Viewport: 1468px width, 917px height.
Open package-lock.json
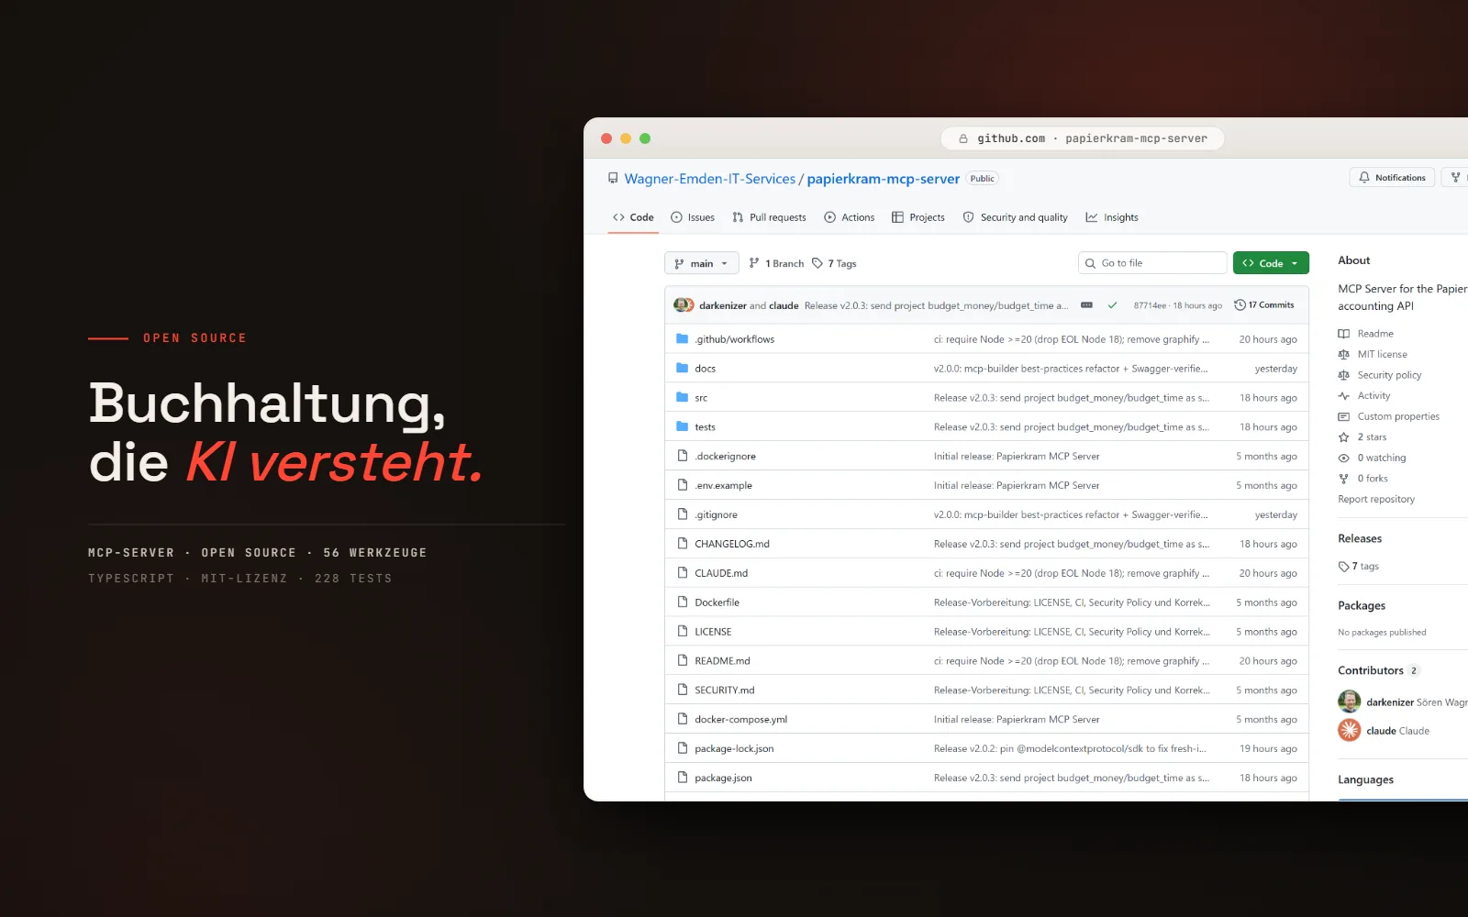pyautogui.click(x=734, y=749)
